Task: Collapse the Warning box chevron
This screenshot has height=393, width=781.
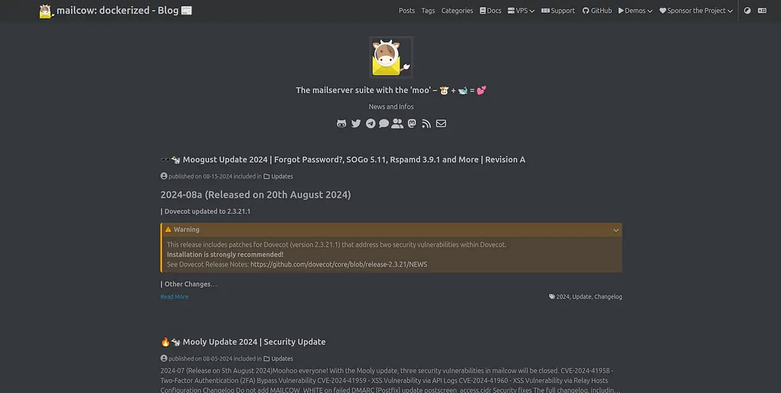Action: pos(616,230)
